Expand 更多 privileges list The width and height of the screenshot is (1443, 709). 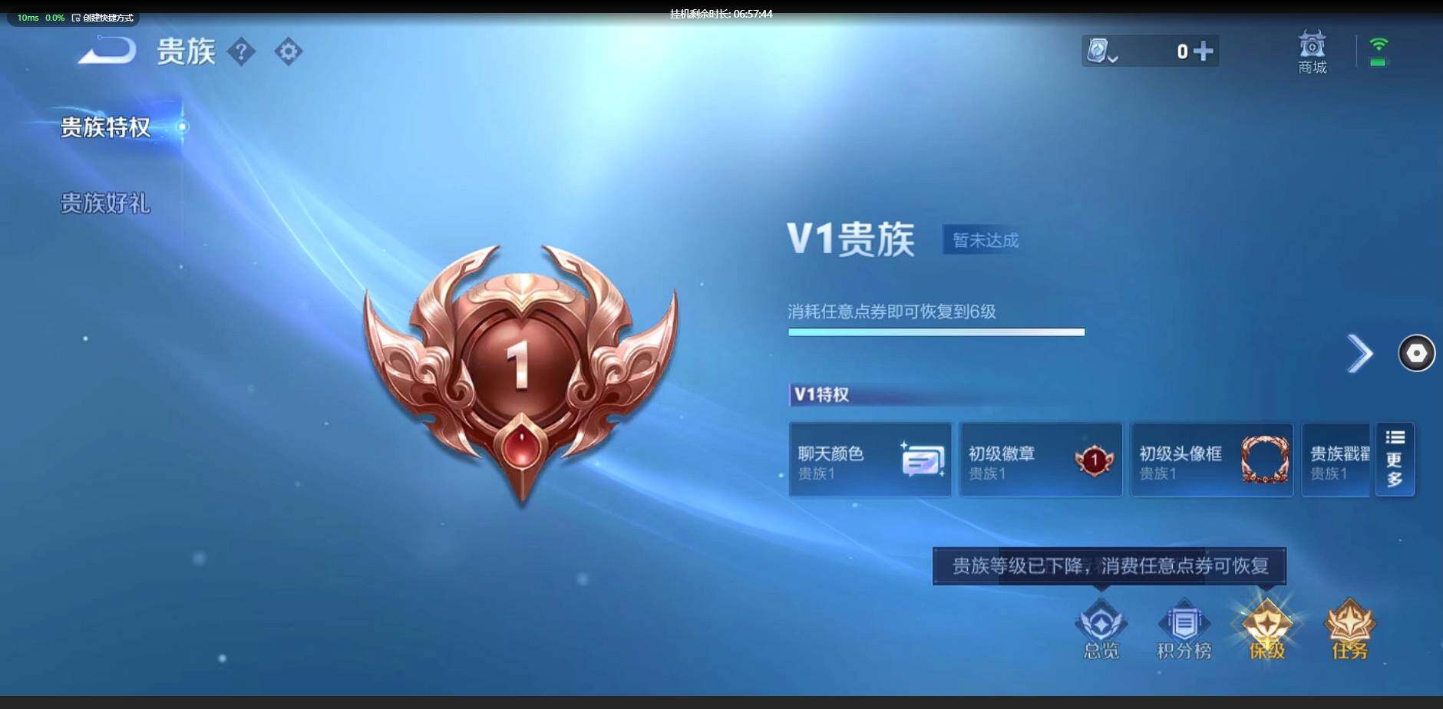[1395, 460]
